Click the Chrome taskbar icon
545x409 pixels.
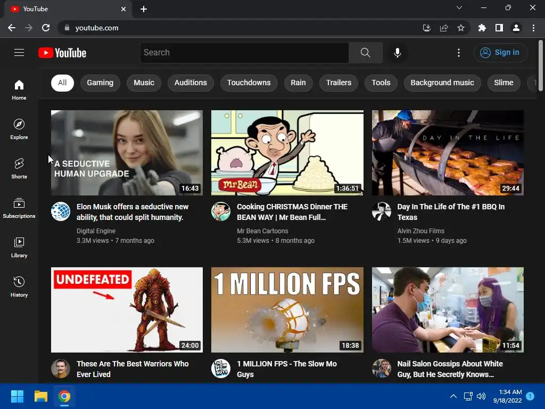coord(64,396)
